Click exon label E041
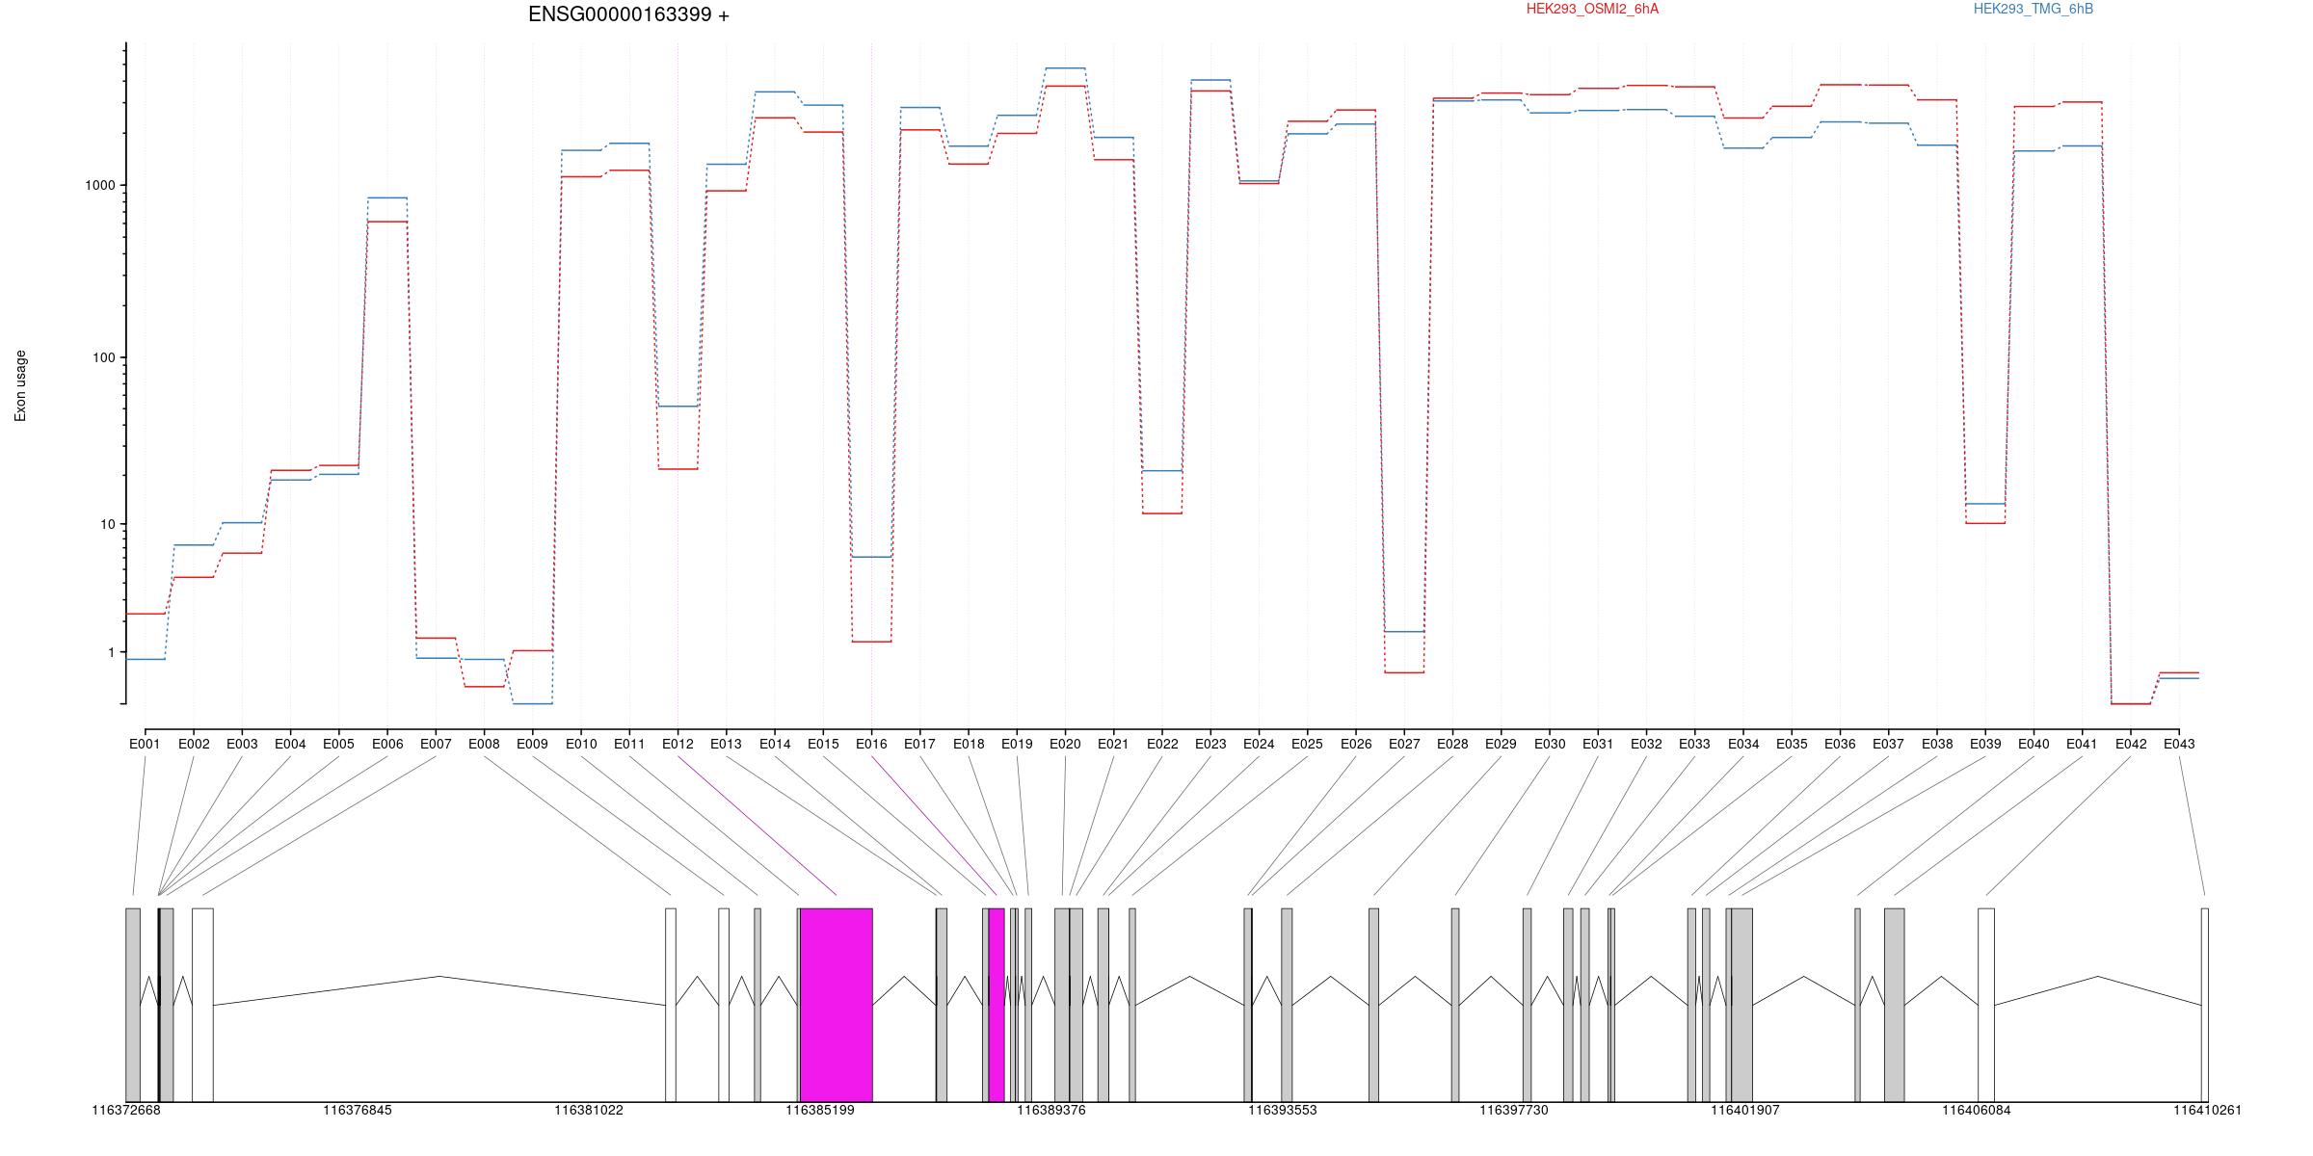Screen dimensions: 2313x1156 point(2082,744)
